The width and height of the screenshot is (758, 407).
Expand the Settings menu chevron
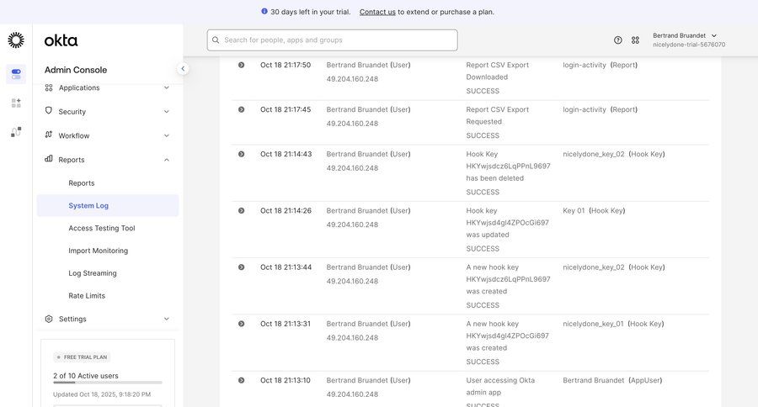[x=166, y=319]
